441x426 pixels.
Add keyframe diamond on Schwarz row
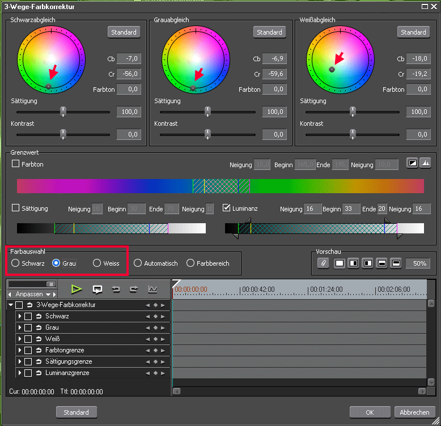[x=155, y=317]
